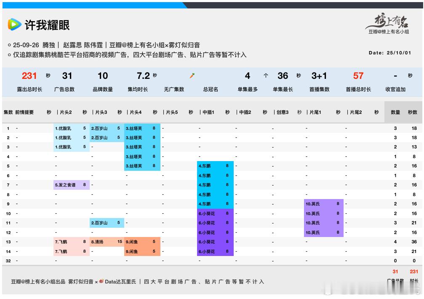Click the 创意3 column header
The height and width of the screenshot is (299, 424).
[x=283, y=112]
